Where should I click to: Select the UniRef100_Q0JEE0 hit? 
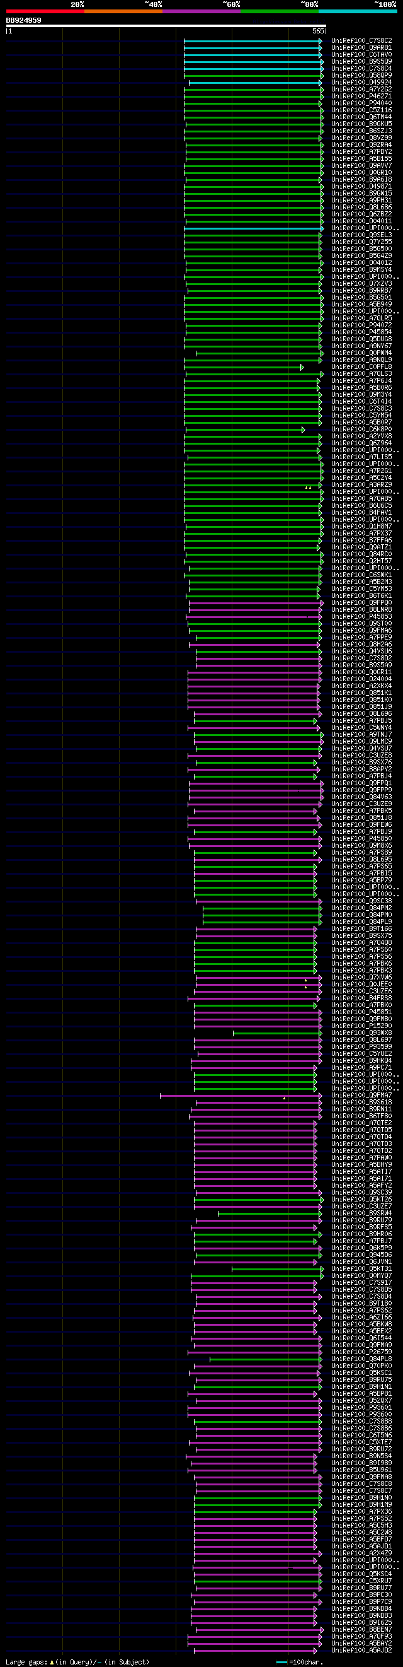(361, 985)
